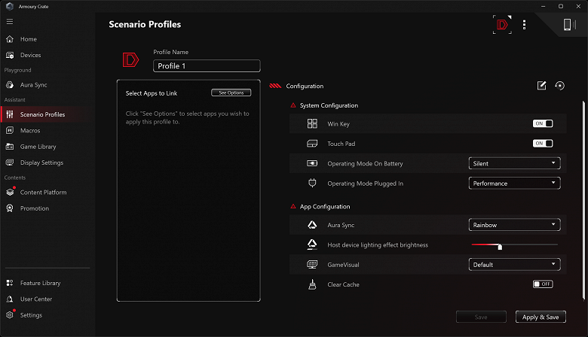Image resolution: width=588 pixels, height=337 pixels.
Task: Turn off the Win Key toggle
Action: [543, 123]
